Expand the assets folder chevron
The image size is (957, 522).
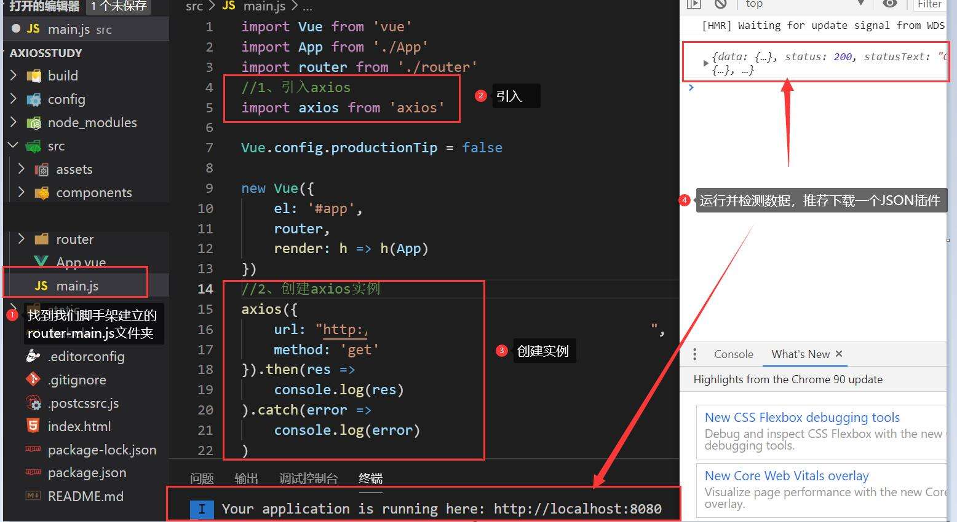pyautogui.click(x=22, y=169)
